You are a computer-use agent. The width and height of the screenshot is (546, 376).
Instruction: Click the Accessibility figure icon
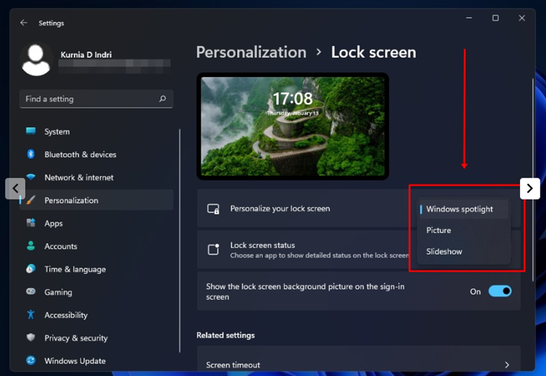coord(31,315)
